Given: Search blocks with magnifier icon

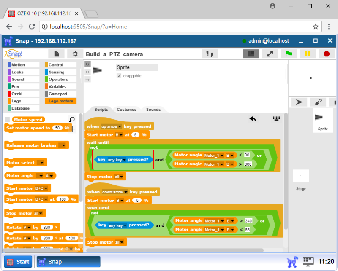Looking at the screenshot, I should point(72,119).
